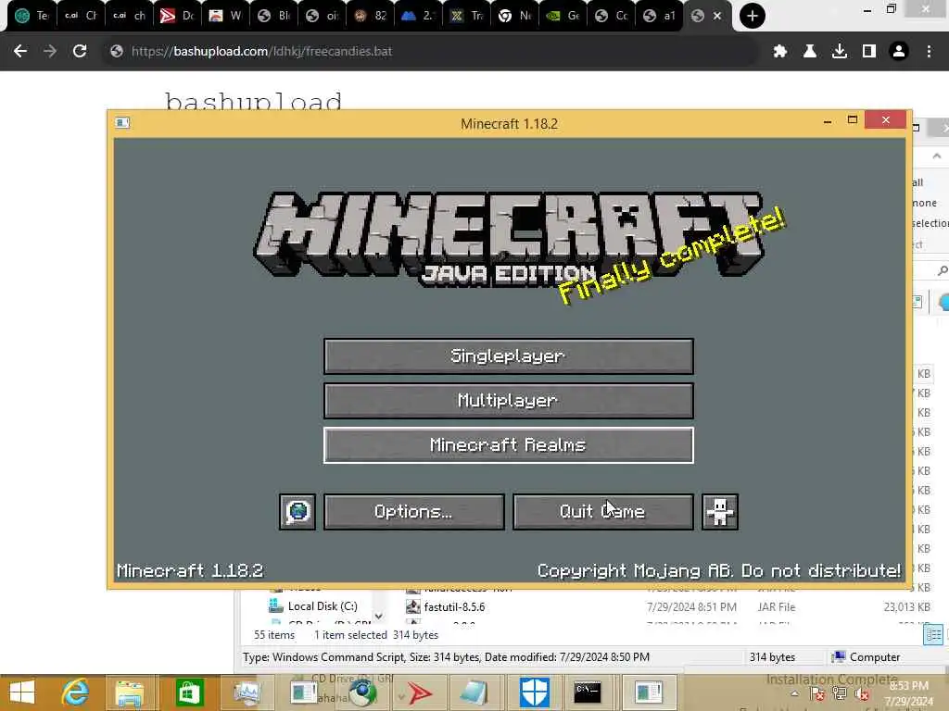
Task: Close the active browser tab
Action: [x=717, y=16]
